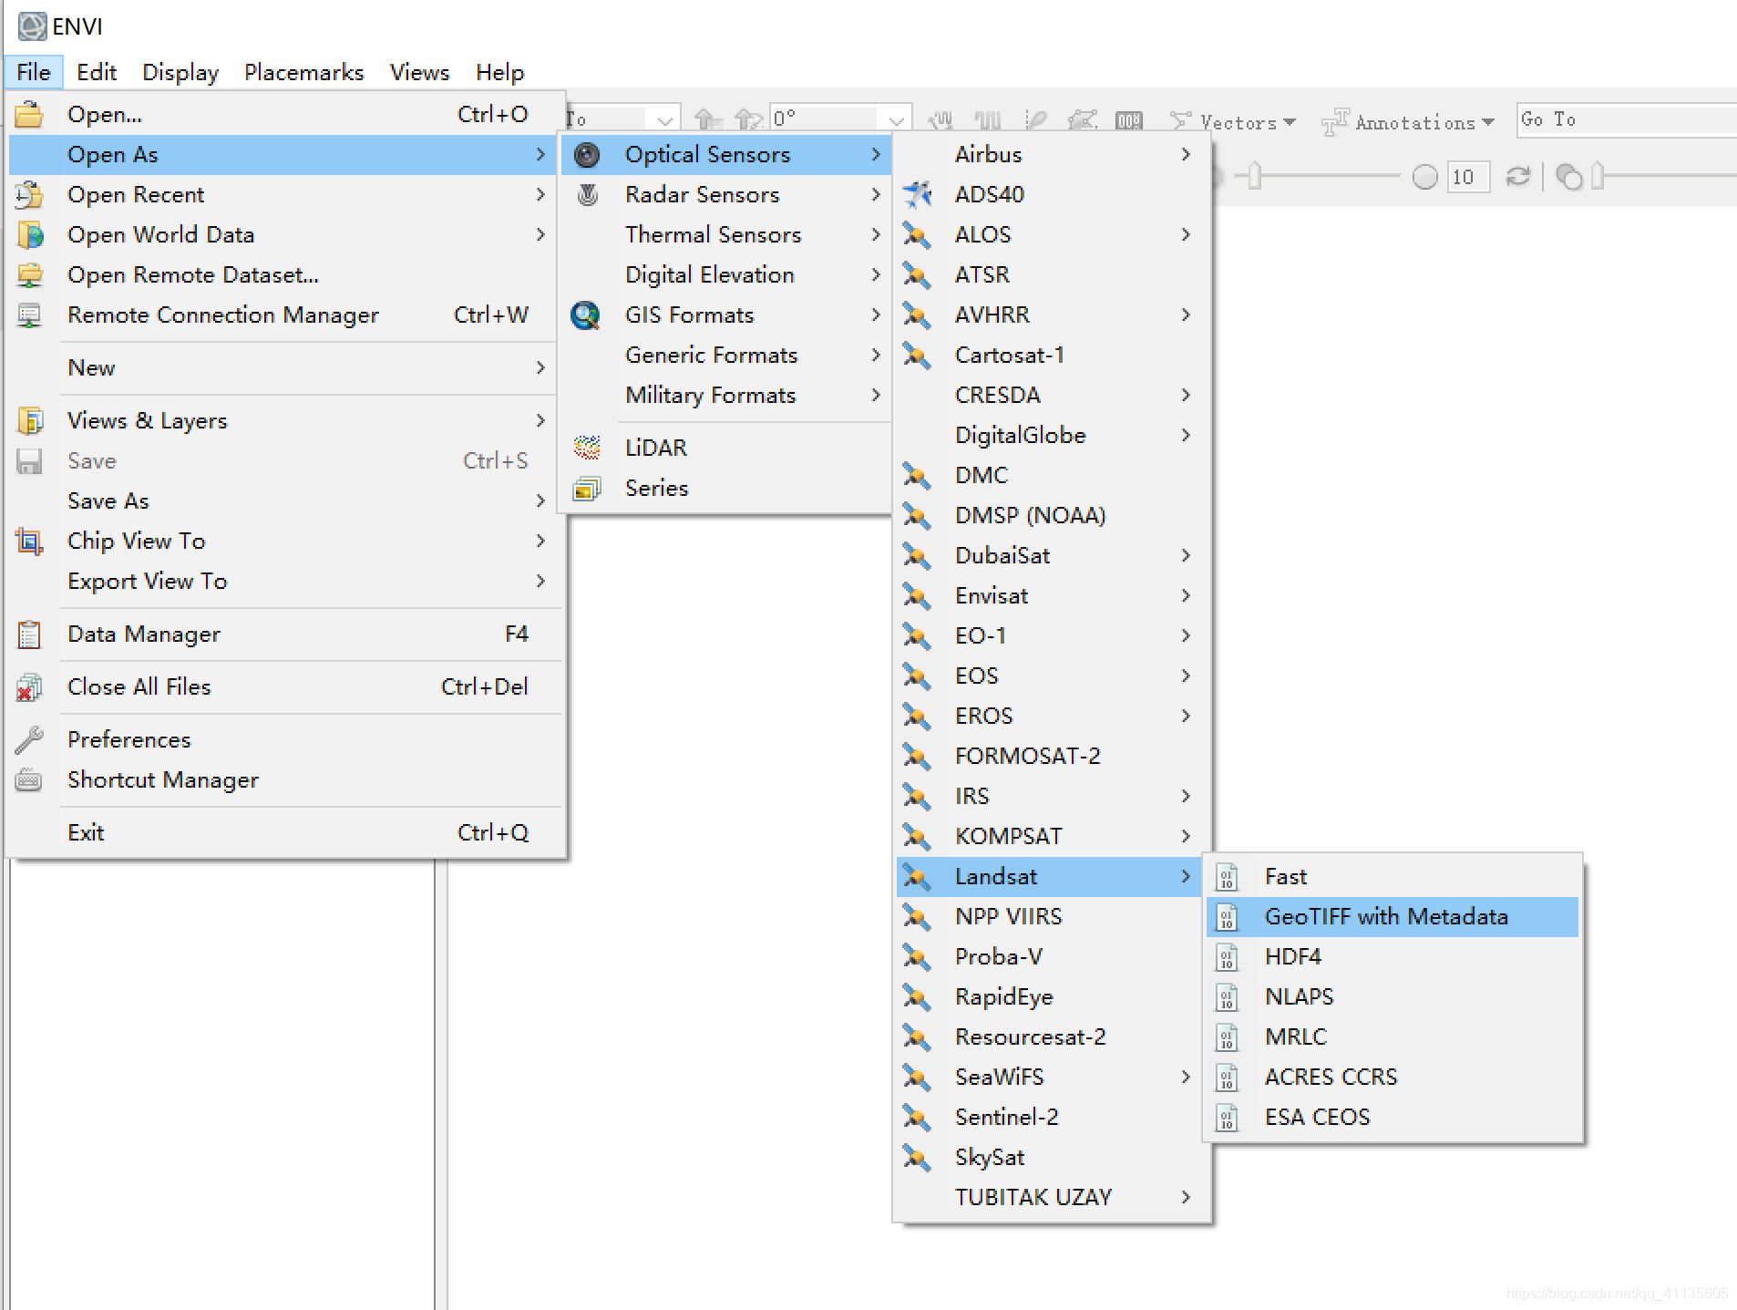Screen dimensions: 1737x1310
Task: Click the Data Manager clipboard icon
Action: tap(29, 634)
